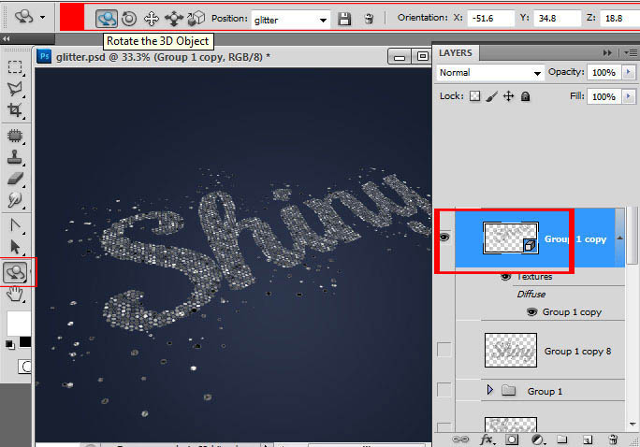Click the Orientation X value field
Screen dimensions: 640x447
click(490, 19)
